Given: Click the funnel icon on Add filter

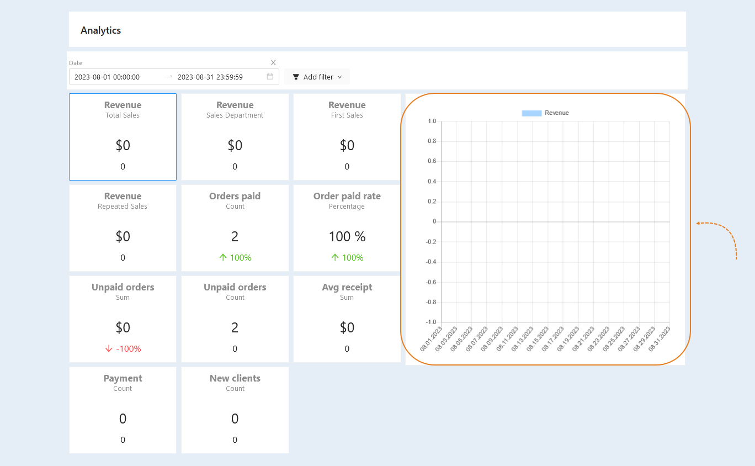Looking at the screenshot, I should click(296, 77).
